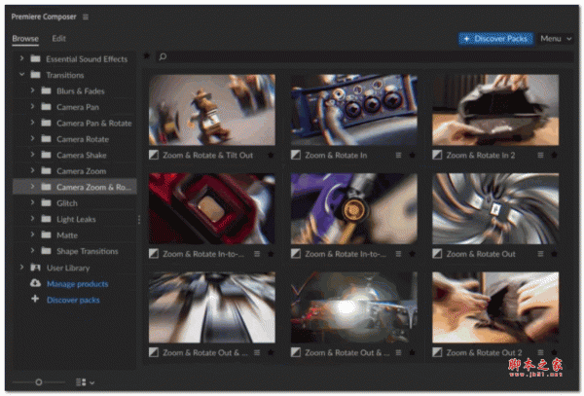The image size is (584, 396).
Task: Open options menu for red-thumbnail In-to item
Action: 257,254
